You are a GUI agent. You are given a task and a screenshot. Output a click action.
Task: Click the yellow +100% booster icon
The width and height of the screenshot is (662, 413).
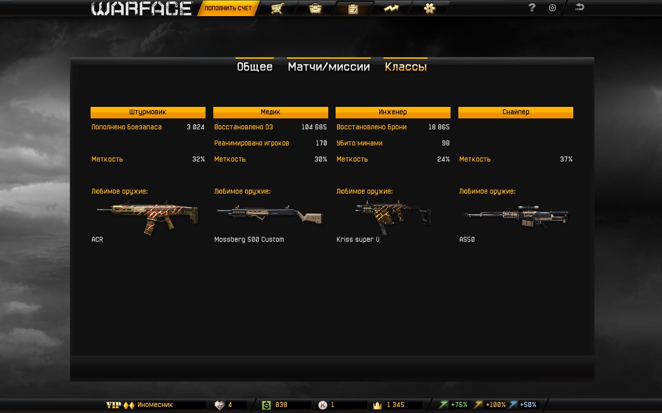coord(479,405)
